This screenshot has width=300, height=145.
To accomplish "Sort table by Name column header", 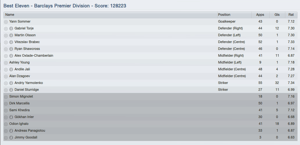I will tap(110, 15).
